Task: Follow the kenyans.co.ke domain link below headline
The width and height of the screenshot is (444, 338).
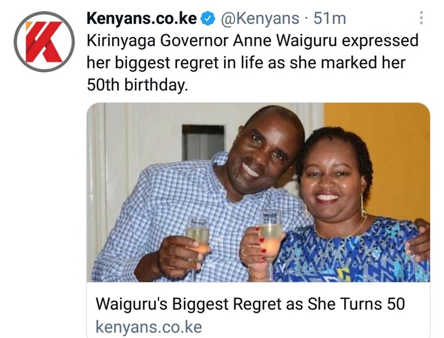Action: pos(149,327)
